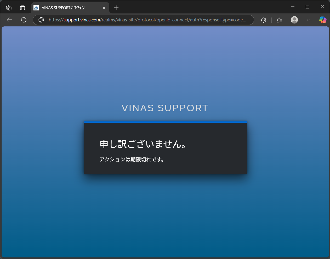Screen dimensions: 330x259
Task: Click the 申し訳ございません。 message title
Action: click(x=143, y=144)
